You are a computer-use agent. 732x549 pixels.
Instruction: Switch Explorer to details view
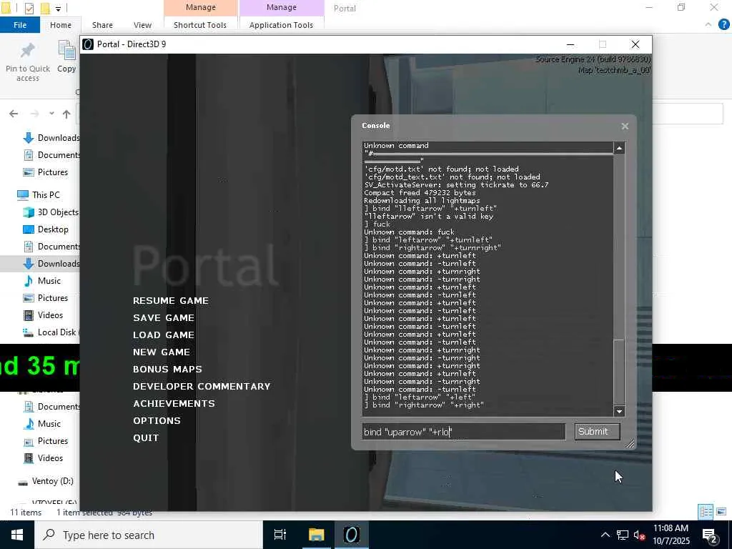[706, 512]
